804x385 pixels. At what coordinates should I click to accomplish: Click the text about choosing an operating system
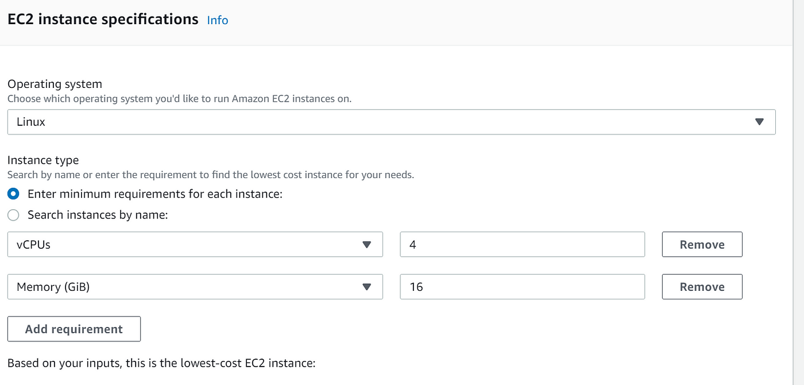pyautogui.click(x=179, y=99)
